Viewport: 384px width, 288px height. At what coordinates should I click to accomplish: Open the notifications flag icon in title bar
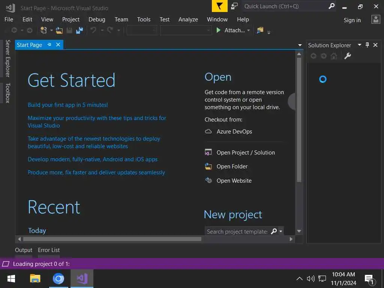tap(219, 6)
